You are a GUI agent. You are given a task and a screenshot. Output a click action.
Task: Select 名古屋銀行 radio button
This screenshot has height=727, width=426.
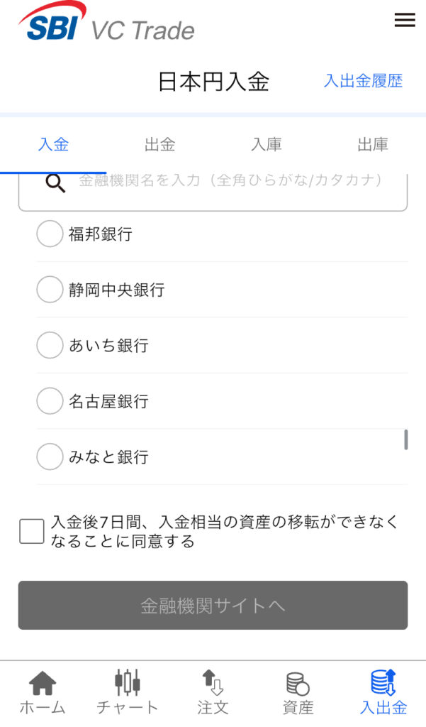coord(50,401)
